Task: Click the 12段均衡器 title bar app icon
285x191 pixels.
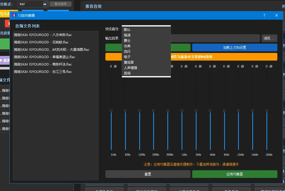Action: (14, 15)
